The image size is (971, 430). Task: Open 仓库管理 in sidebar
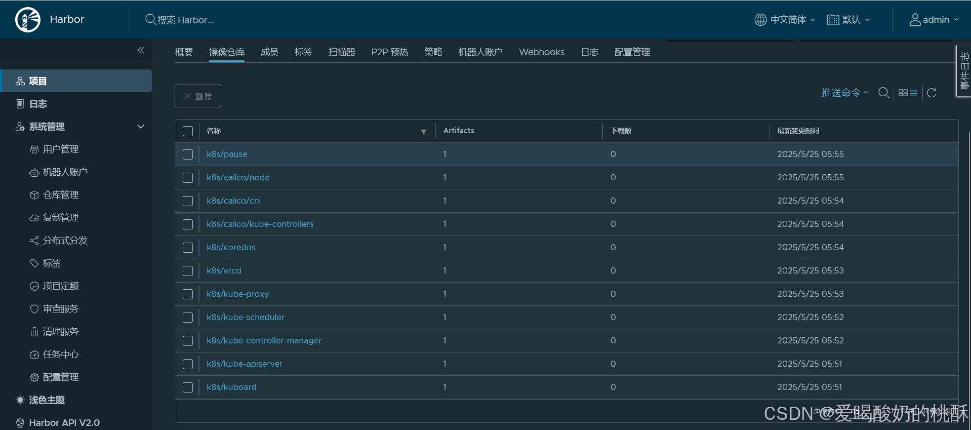(x=61, y=195)
